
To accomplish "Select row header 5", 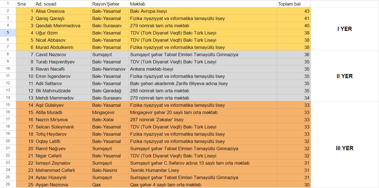I will 8,33.
